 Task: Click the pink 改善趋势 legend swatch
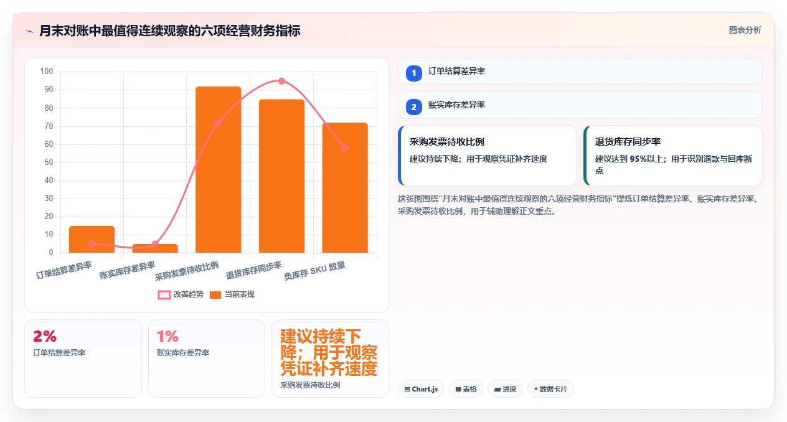164,294
